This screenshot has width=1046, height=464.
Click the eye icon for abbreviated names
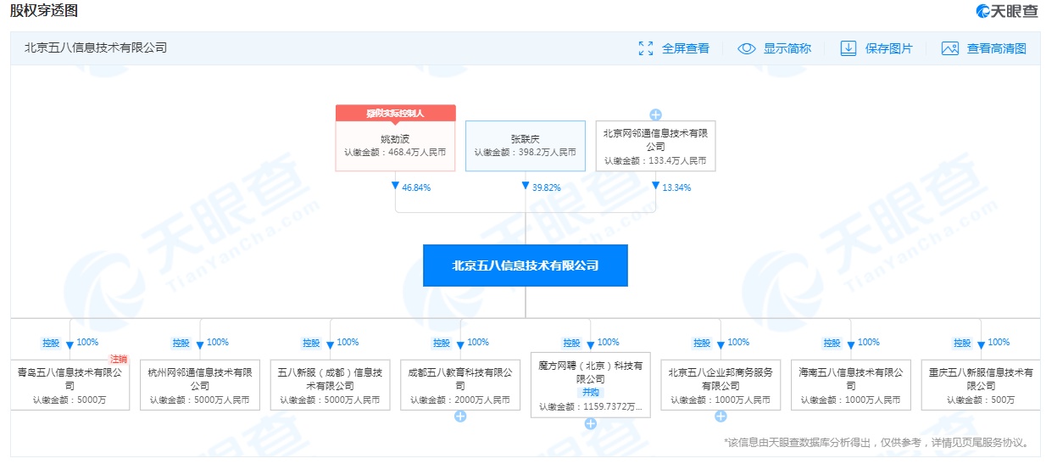tap(746, 48)
